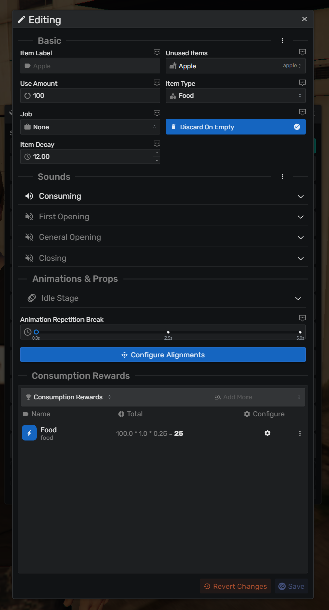Click the Use Amount input field
329x610 pixels.
pyautogui.click(x=90, y=96)
